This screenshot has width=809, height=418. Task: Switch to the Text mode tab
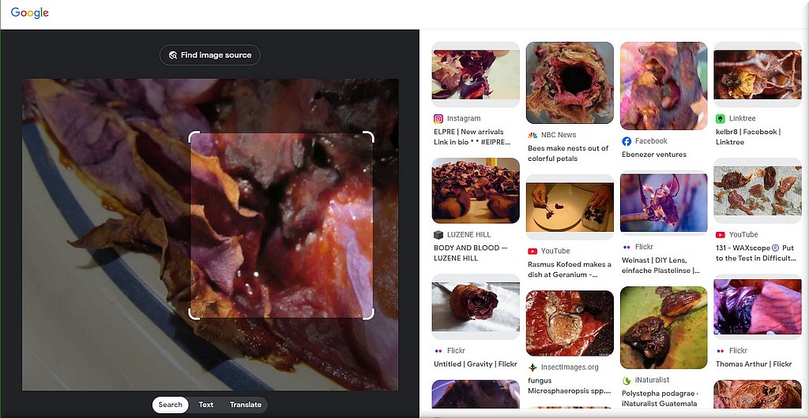point(206,405)
